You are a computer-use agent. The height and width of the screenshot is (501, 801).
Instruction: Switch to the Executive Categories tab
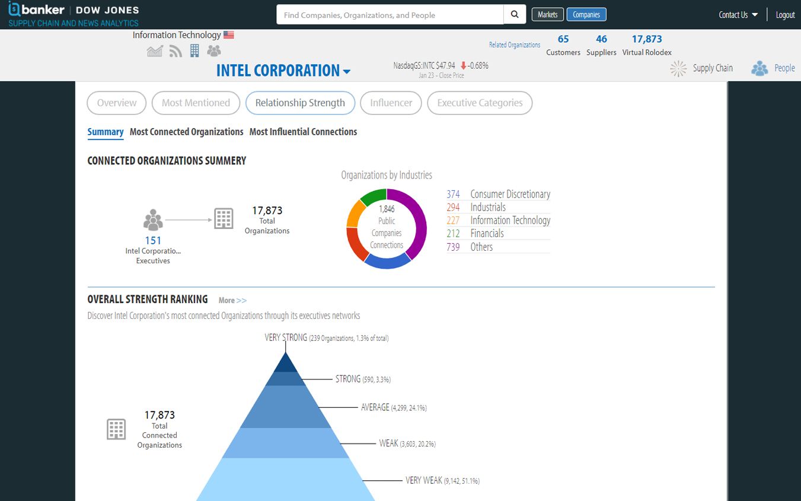(480, 103)
